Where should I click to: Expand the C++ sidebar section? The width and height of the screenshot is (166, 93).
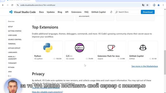(10, 76)
